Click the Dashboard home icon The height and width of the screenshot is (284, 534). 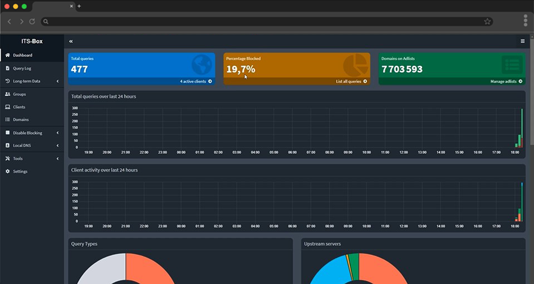(x=8, y=55)
